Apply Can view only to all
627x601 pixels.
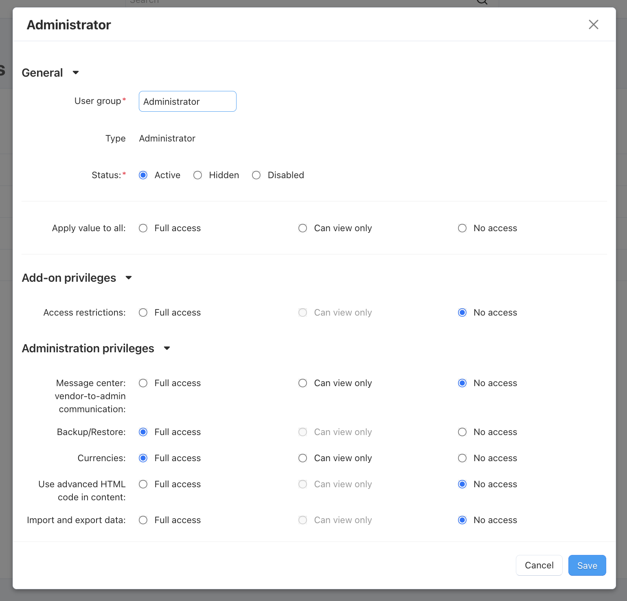[303, 228]
